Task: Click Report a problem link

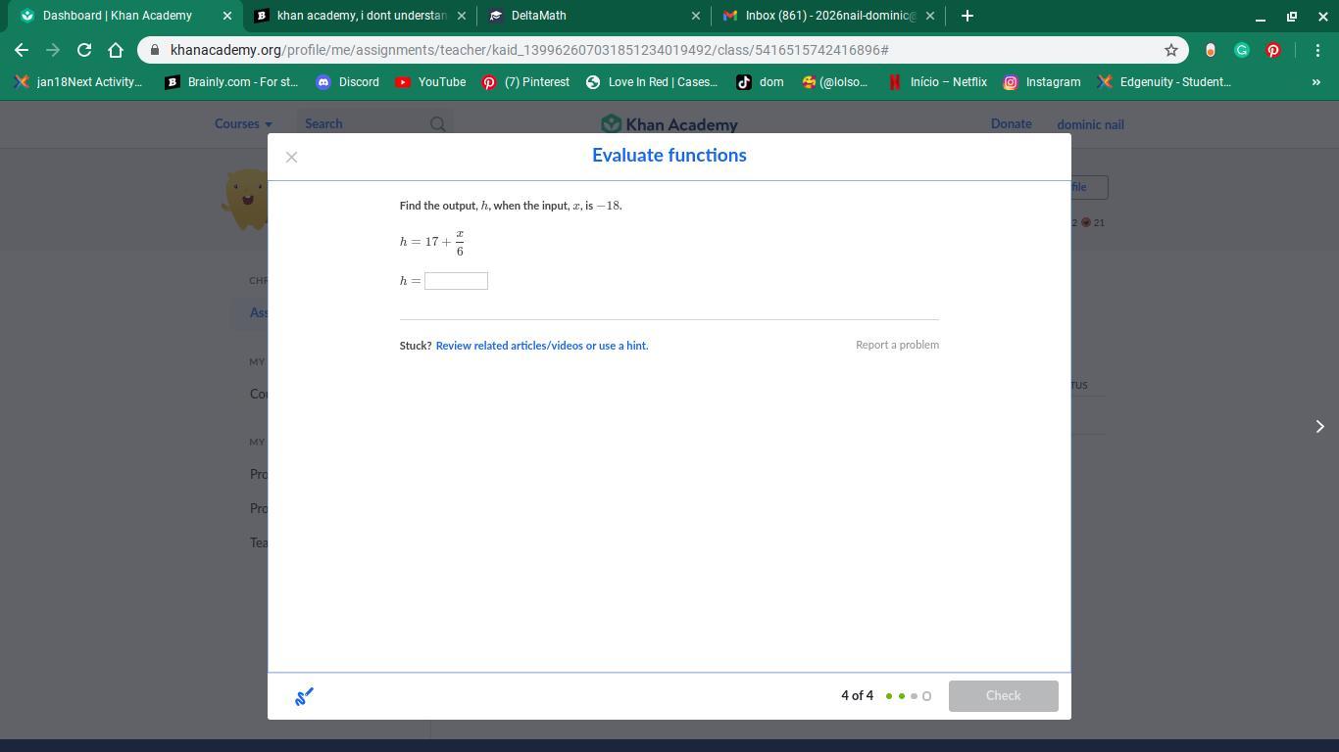Action: pyautogui.click(x=897, y=345)
